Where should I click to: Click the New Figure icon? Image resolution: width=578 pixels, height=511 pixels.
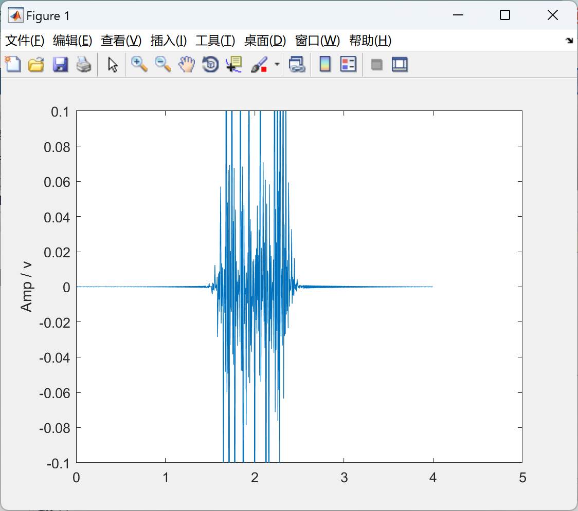point(13,64)
